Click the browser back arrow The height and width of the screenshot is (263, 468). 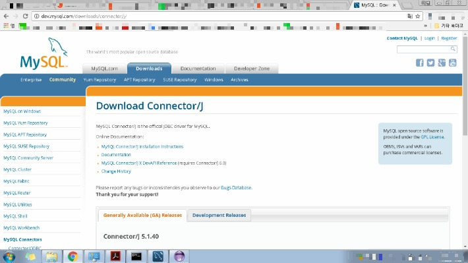[7, 16]
